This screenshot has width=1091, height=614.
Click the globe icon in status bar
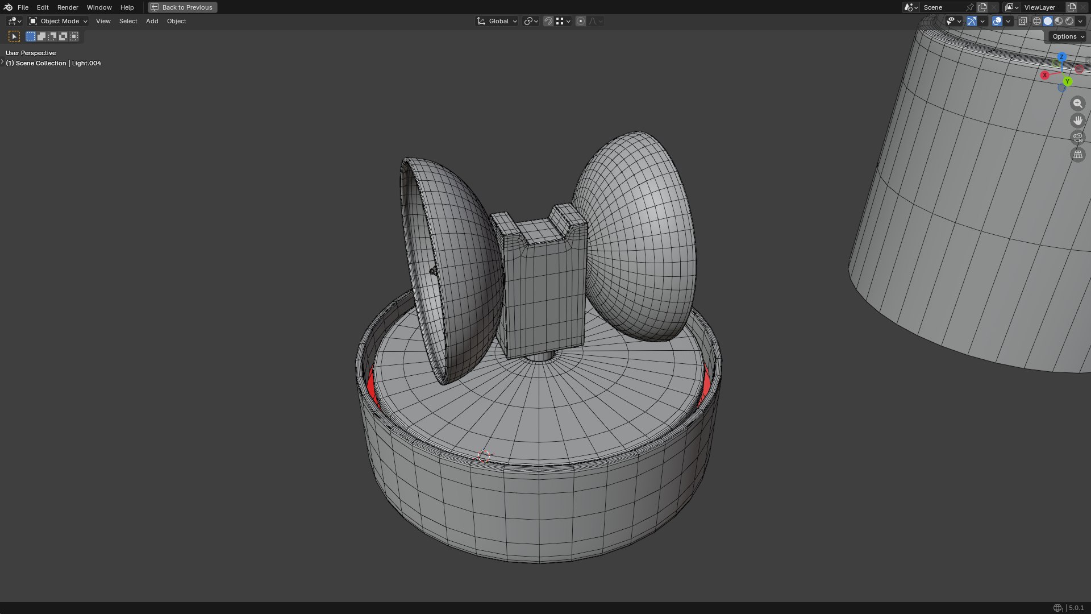pyautogui.click(x=1057, y=608)
